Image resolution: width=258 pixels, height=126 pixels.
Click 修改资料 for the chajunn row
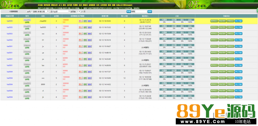[x=222, y=46]
